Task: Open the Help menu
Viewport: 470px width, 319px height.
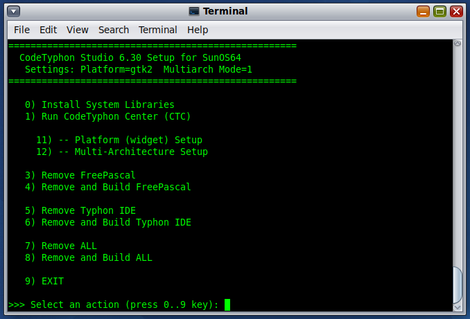Action: click(x=198, y=30)
